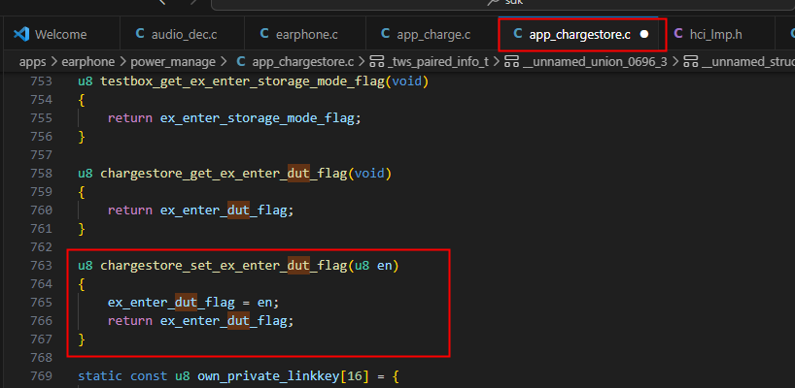
Task: Click the search box in title bar
Action: (x=503, y=3)
